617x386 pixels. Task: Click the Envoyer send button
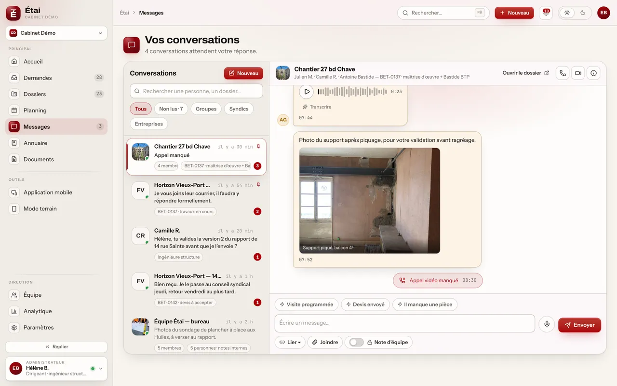coord(579,325)
